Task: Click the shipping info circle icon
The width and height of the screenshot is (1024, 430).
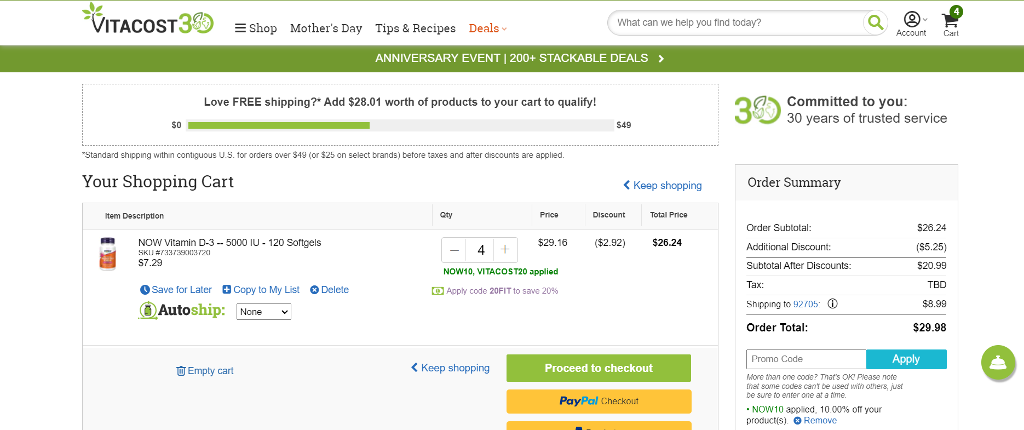Action: (x=832, y=303)
